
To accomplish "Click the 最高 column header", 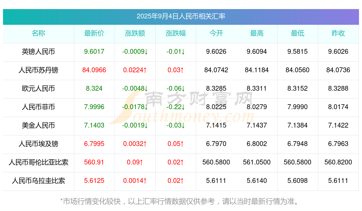I will [257, 33].
